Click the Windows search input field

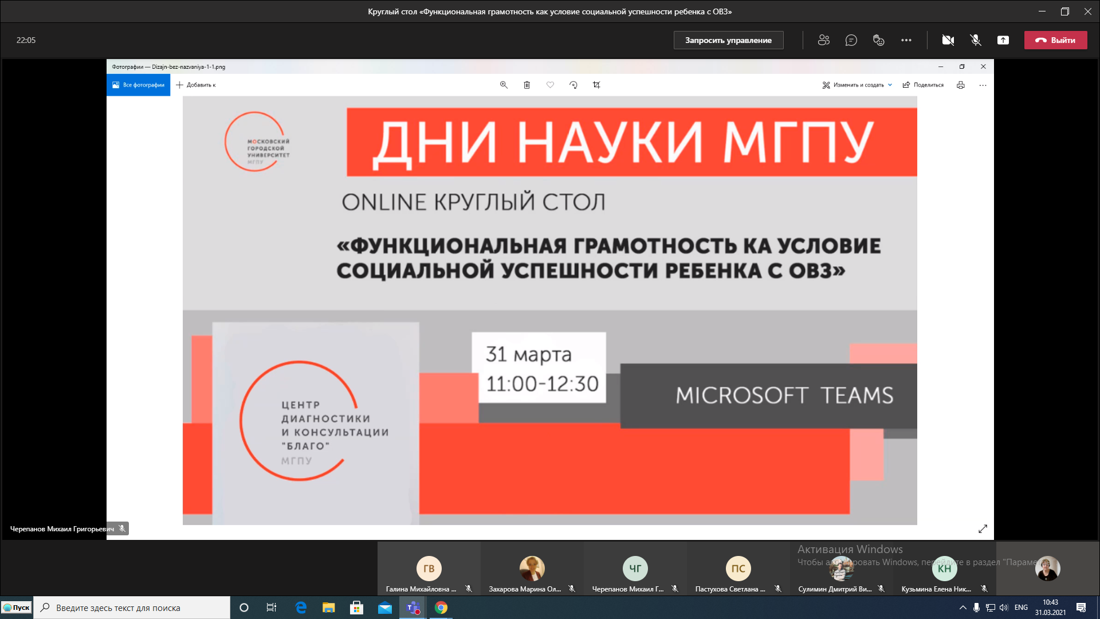tap(132, 607)
